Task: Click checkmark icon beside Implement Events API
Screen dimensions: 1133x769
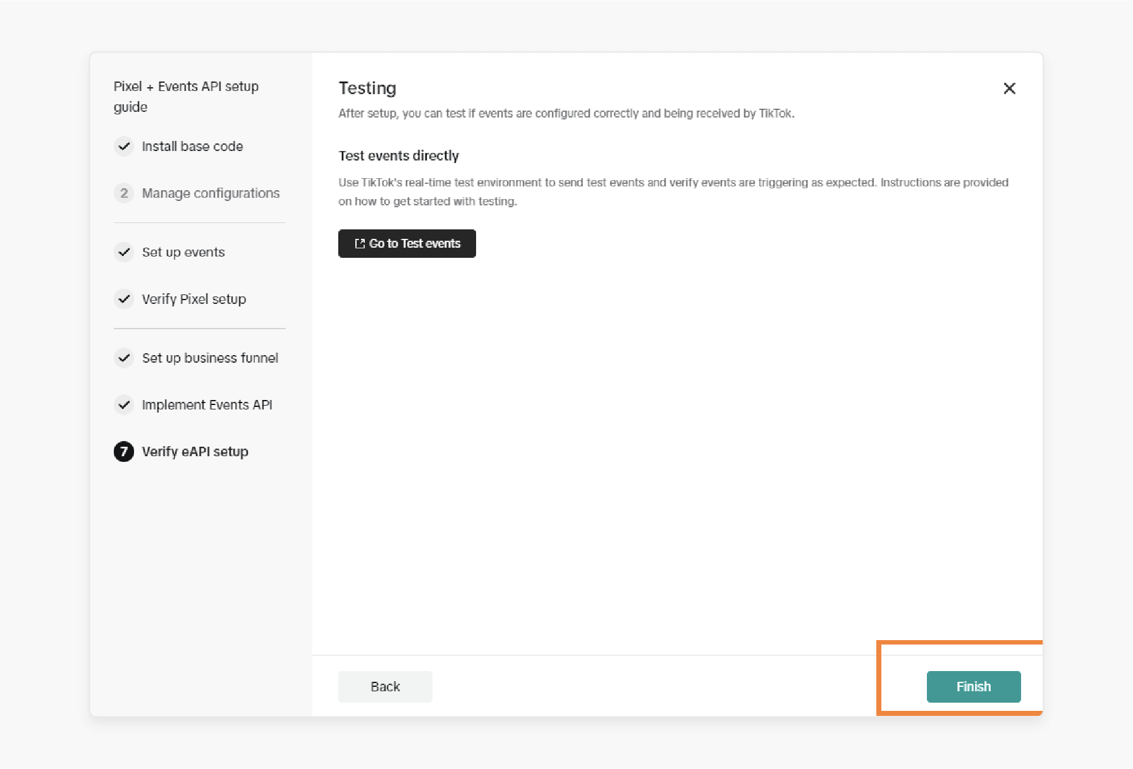Action: [124, 404]
